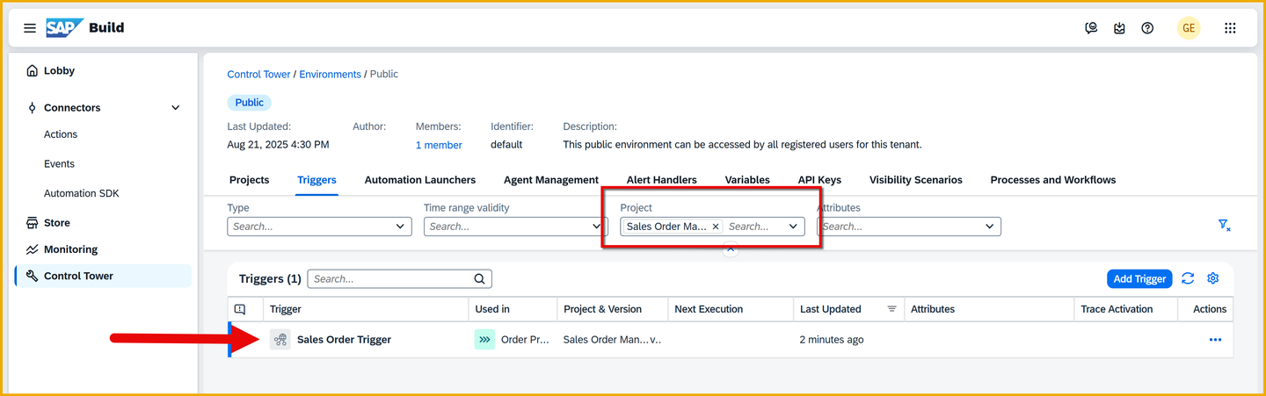Open the GE user profile avatar
The height and width of the screenshot is (396, 1266).
coord(1189,28)
